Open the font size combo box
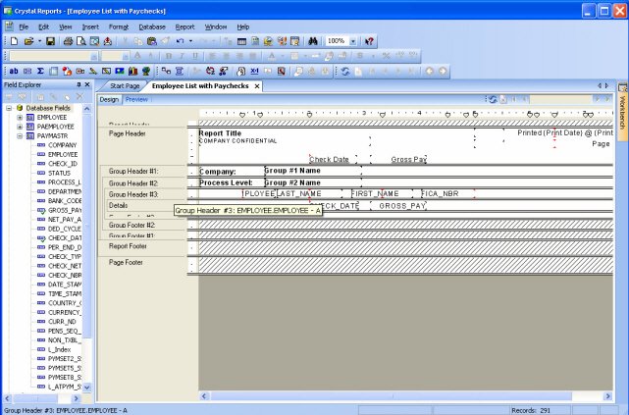Viewport: 629px width, 415px height. 115,56
